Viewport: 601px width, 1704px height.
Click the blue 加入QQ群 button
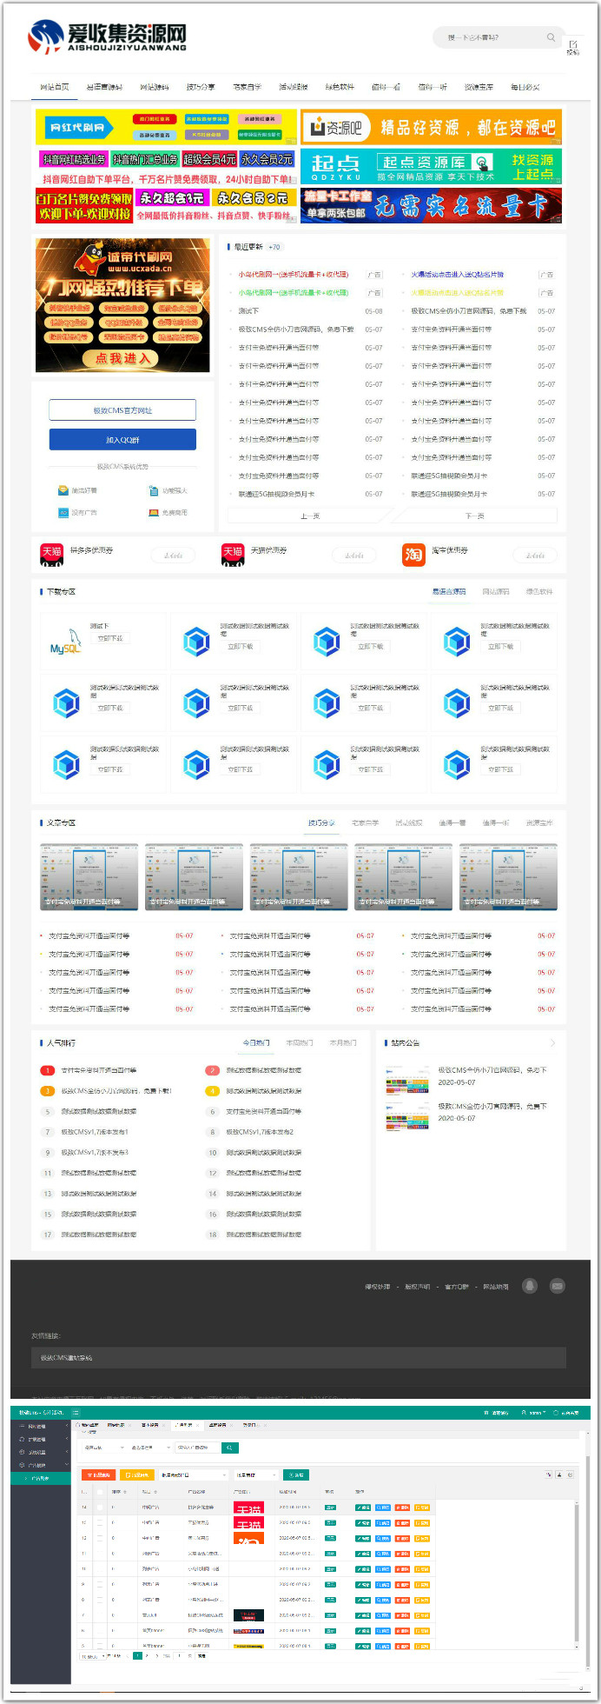(122, 440)
